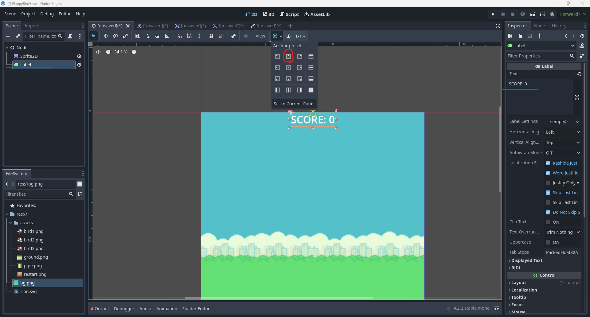Run the project with Play button

pyautogui.click(x=493, y=14)
